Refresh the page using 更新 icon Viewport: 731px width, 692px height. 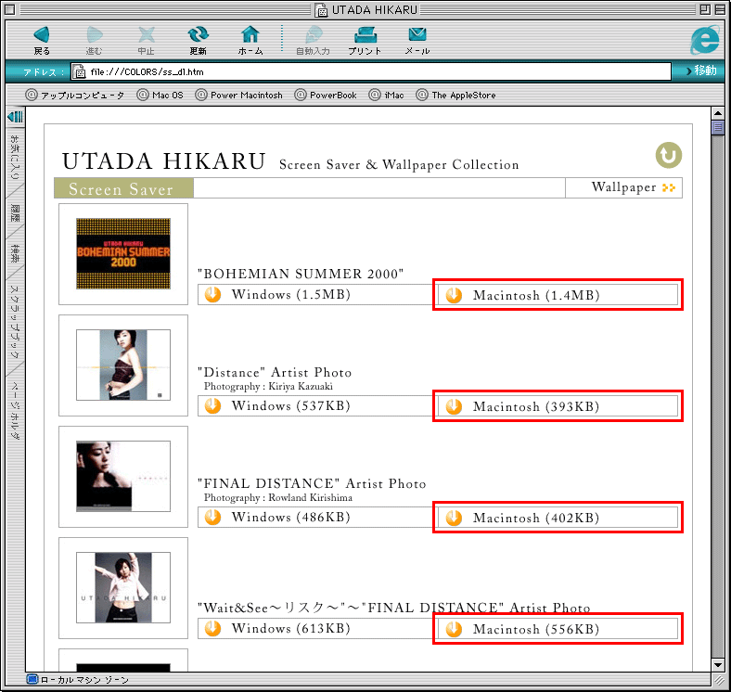click(x=199, y=40)
